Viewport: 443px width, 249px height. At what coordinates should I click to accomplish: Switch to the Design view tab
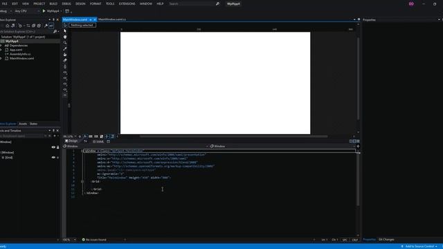(x=71, y=141)
